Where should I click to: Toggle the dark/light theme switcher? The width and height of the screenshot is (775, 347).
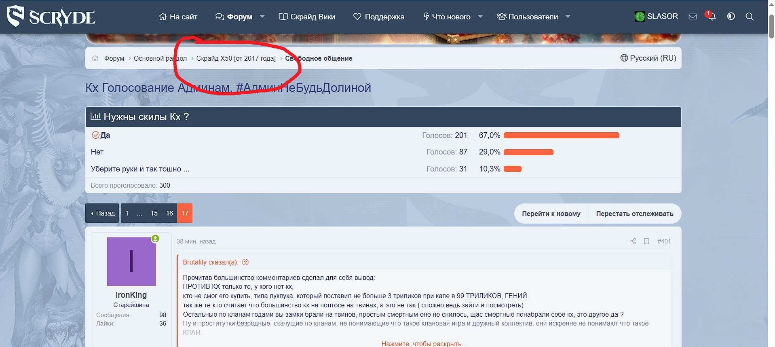[731, 17]
